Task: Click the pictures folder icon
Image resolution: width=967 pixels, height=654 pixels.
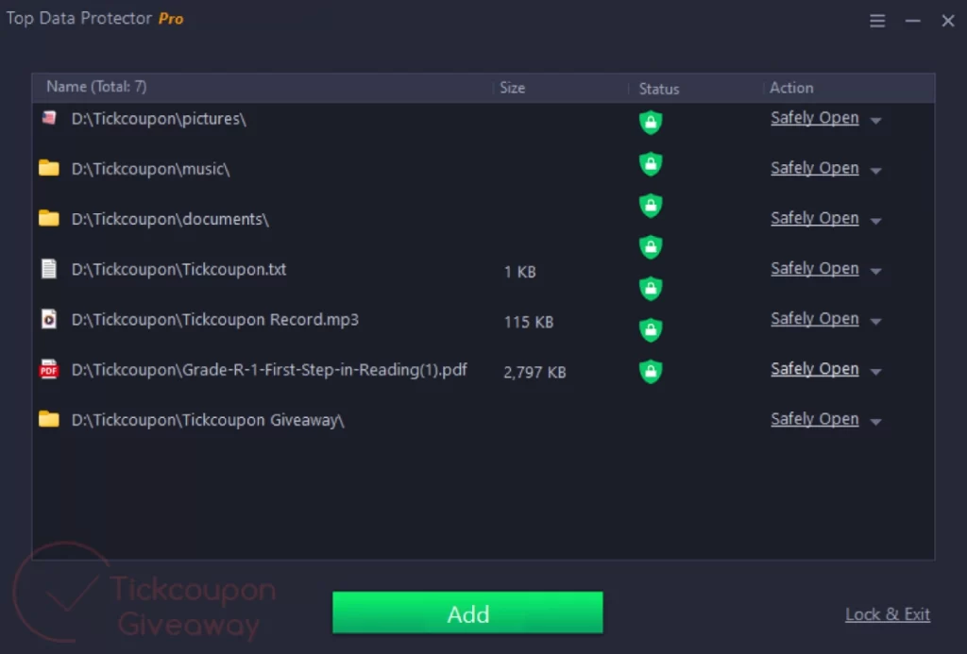Action: pos(49,119)
